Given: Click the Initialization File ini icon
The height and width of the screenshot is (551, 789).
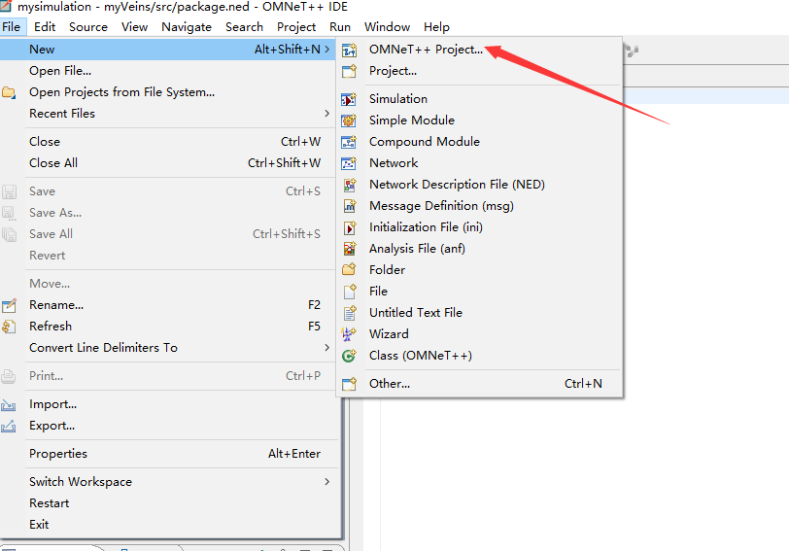Looking at the screenshot, I should point(350,227).
